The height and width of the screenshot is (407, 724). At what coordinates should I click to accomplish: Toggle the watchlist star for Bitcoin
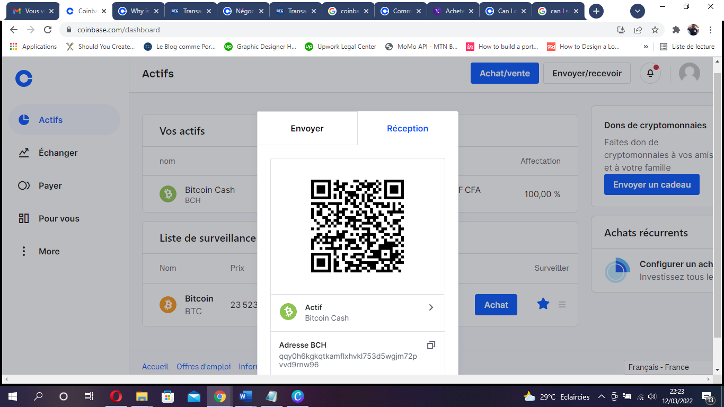tap(543, 304)
